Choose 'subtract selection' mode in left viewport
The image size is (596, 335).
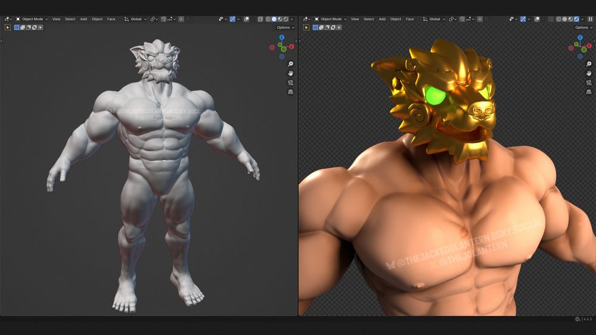coord(29,27)
